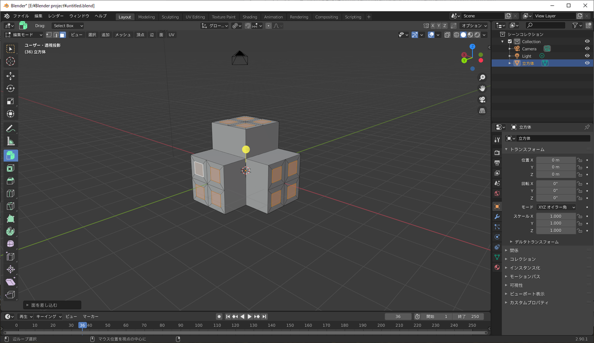Select the Edge Slide tool
The width and height of the screenshot is (594, 343).
click(x=10, y=257)
